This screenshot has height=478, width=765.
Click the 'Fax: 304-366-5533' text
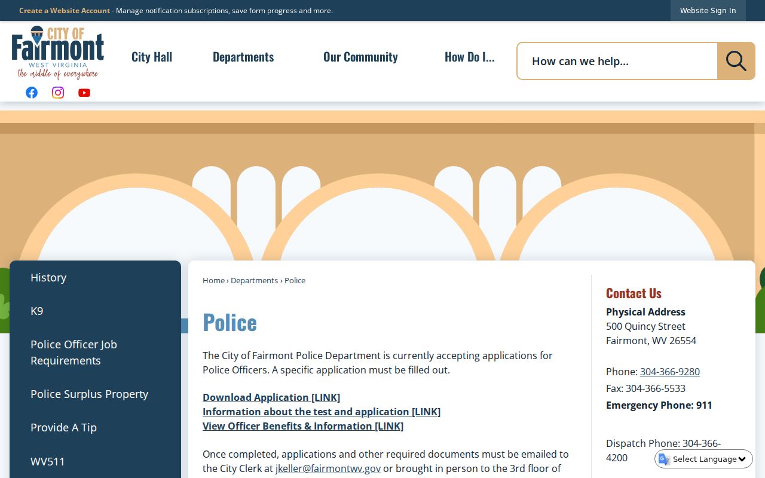click(x=645, y=388)
